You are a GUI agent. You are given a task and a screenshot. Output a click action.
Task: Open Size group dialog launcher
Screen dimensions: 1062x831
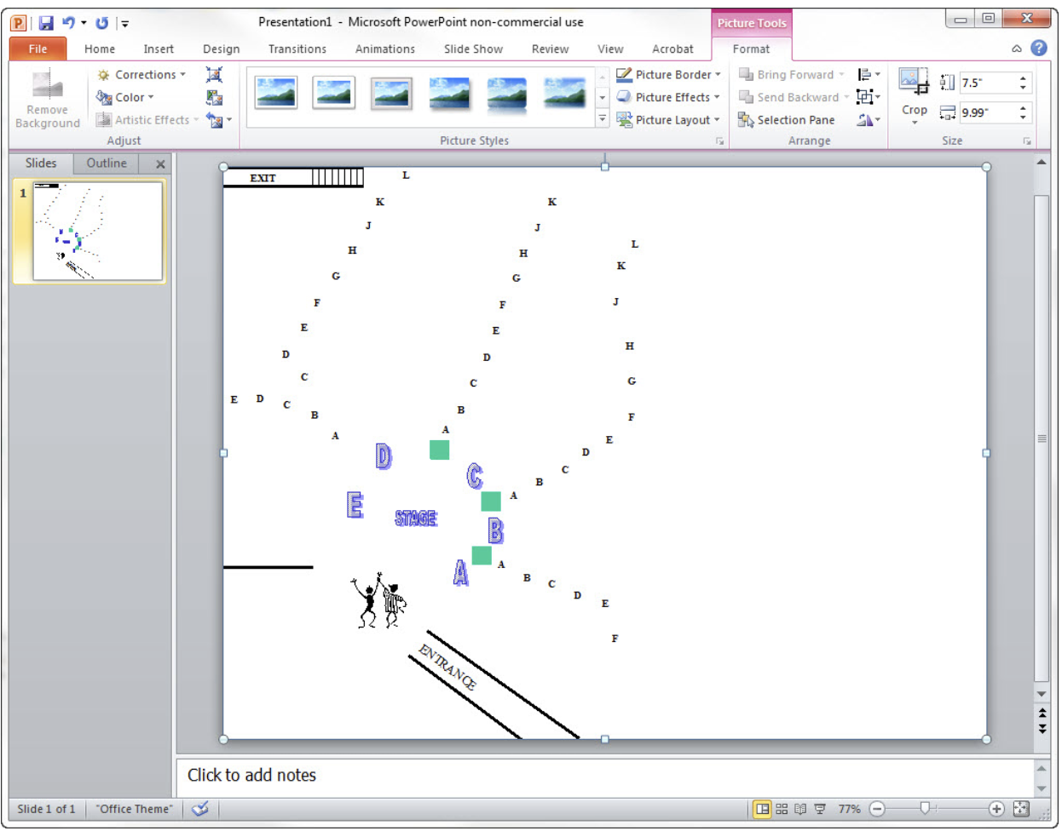point(1027,141)
